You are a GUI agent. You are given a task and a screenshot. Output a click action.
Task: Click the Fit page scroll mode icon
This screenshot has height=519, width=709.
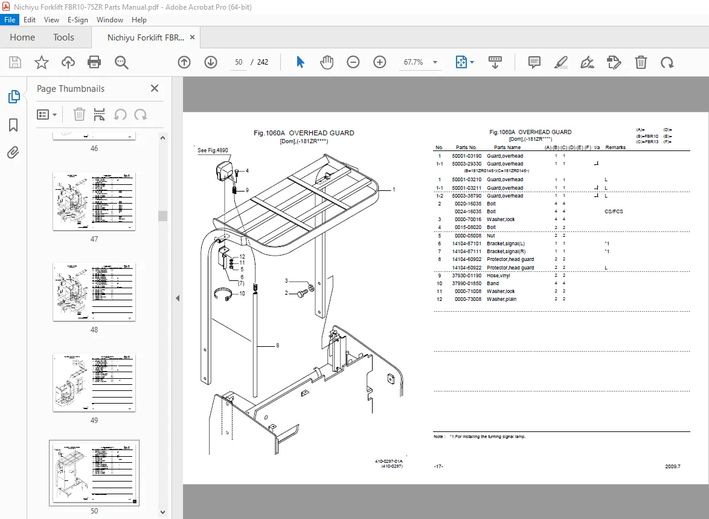pos(461,62)
